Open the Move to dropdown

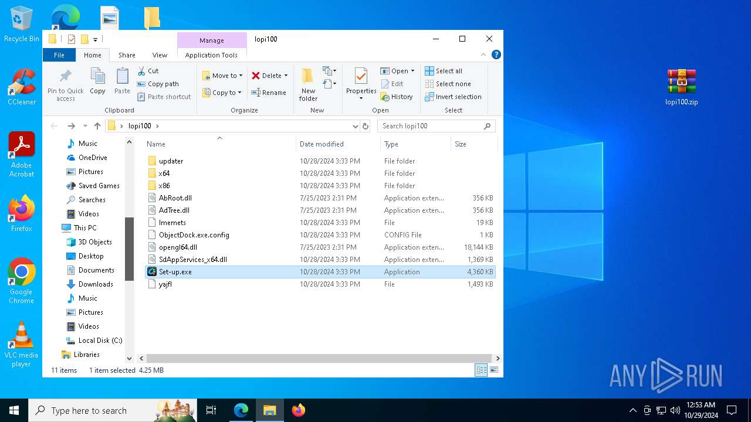click(222, 76)
